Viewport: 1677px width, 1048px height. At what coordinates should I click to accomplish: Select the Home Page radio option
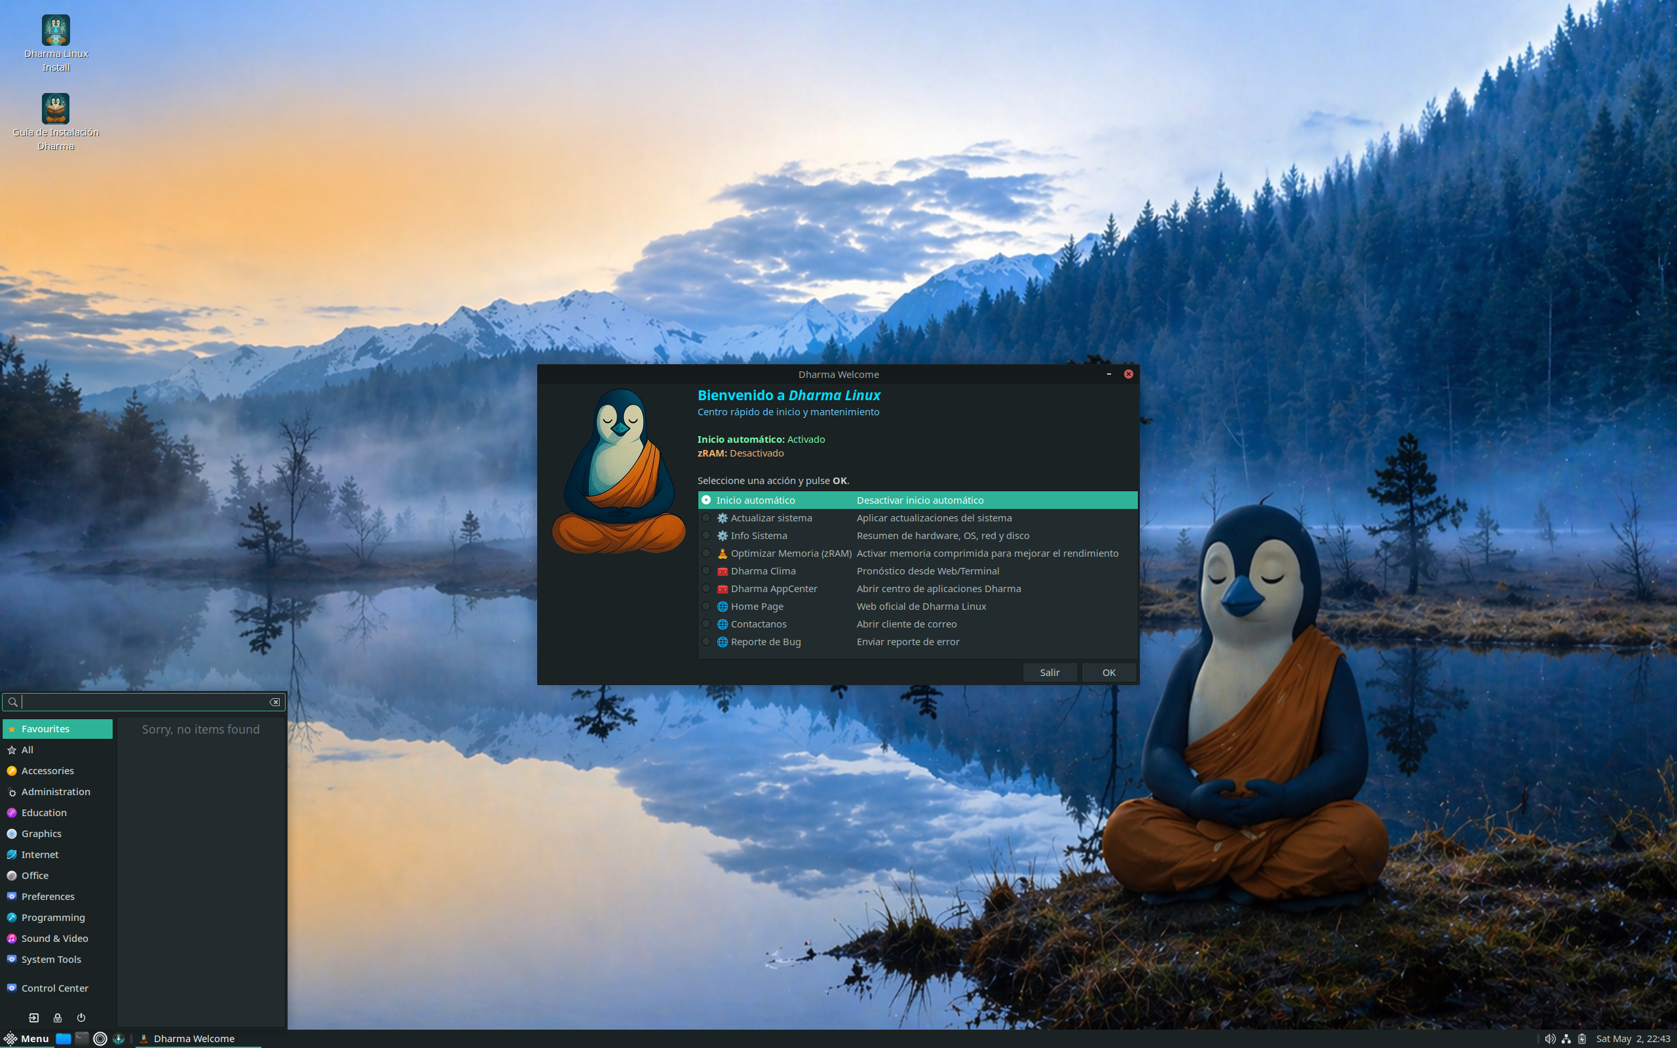coord(706,606)
